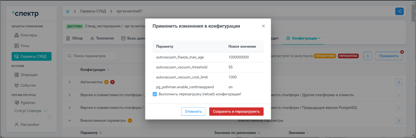Click the value 1000000000 in dialog
The image size is (416, 138).
(239, 57)
